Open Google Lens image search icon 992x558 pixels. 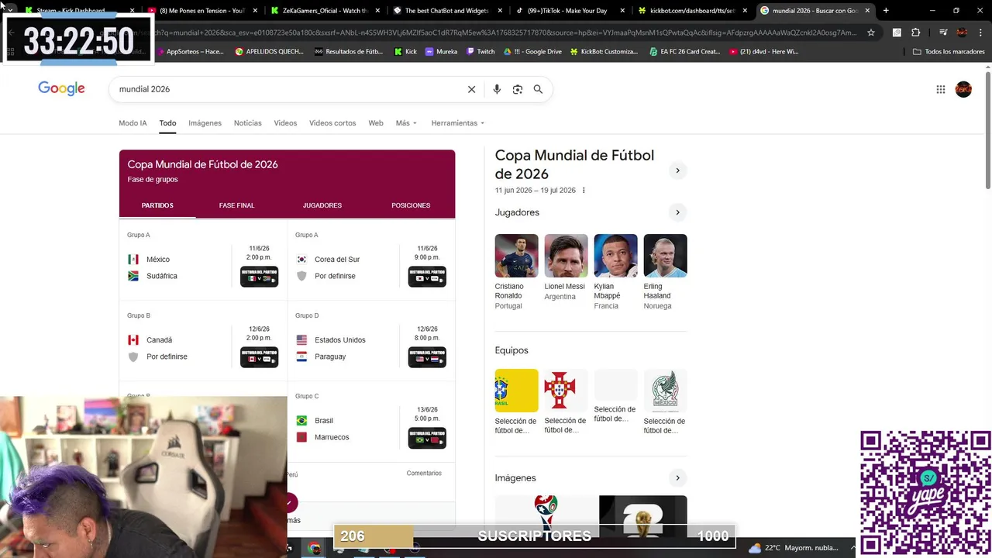[518, 89]
